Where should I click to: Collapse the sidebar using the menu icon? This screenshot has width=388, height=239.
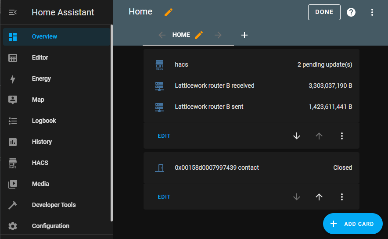(13, 12)
